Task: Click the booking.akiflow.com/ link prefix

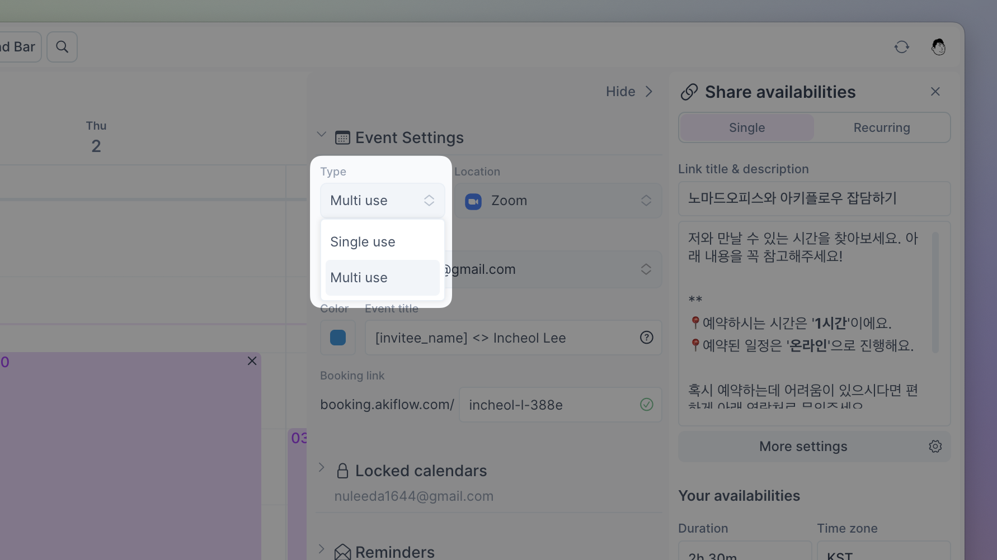Action: point(387,405)
